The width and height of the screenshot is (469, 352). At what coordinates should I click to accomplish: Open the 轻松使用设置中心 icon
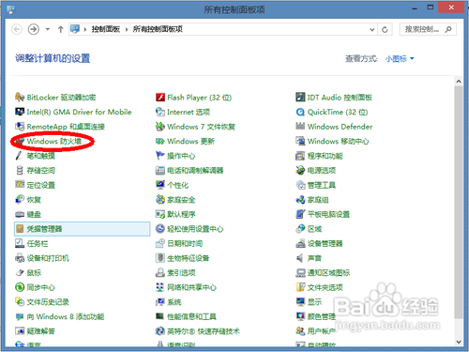[x=160, y=229]
